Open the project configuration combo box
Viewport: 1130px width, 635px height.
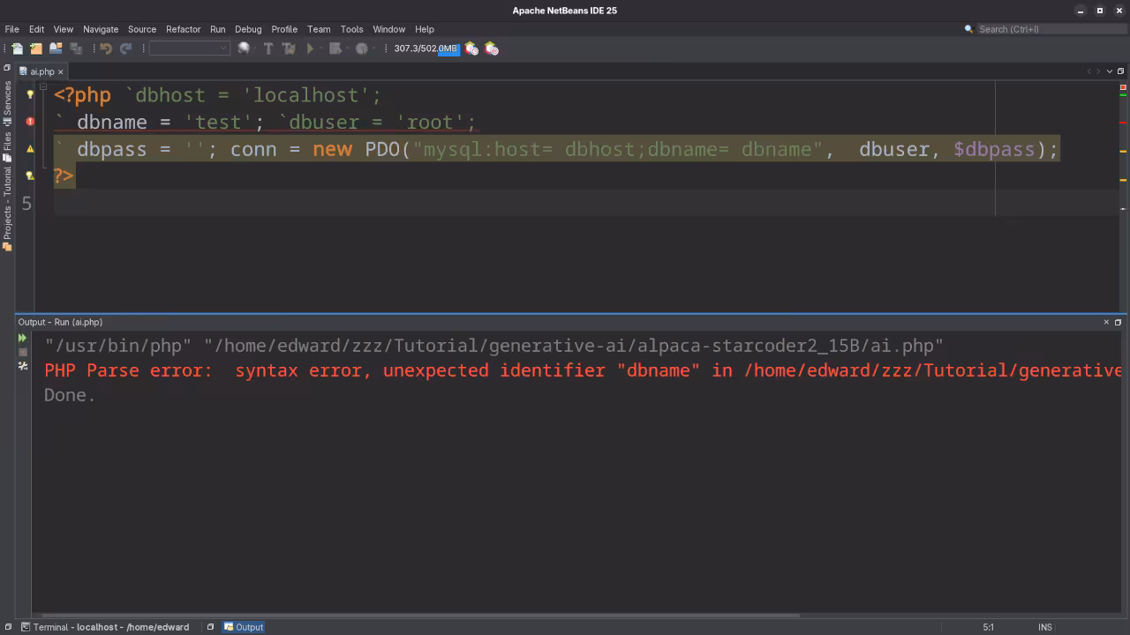point(190,49)
